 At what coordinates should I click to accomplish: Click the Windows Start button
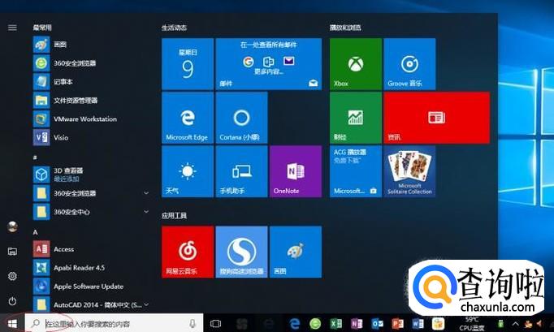[x=12, y=323]
